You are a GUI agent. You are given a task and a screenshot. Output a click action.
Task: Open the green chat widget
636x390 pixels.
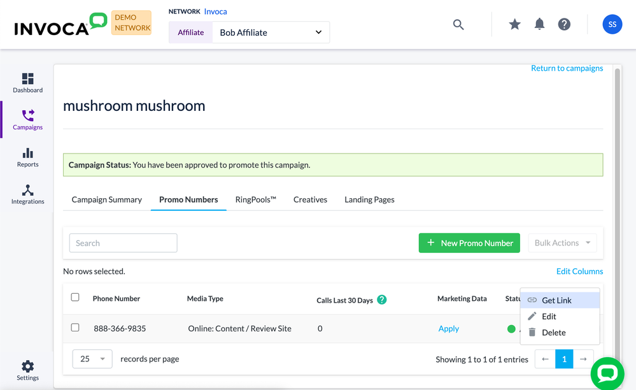(x=607, y=373)
